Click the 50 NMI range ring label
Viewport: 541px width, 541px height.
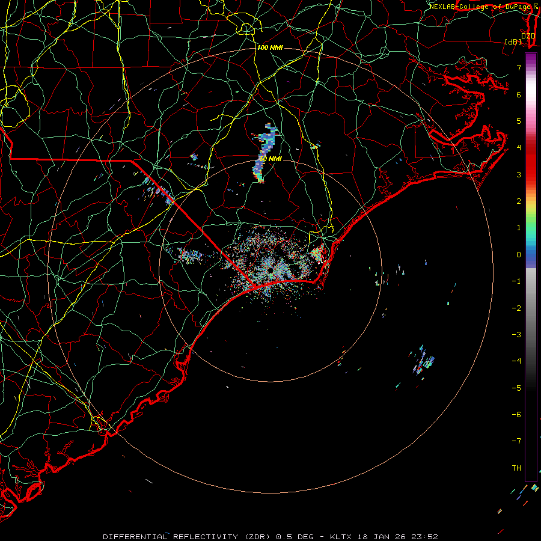tap(270, 159)
